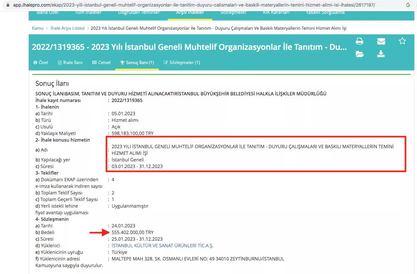Viewport: 417px width, 274px height.
Task: Click the info icon next to Özet
Action: 36,62
